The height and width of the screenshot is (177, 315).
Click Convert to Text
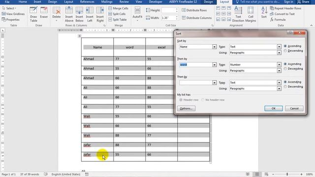point(282,14)
